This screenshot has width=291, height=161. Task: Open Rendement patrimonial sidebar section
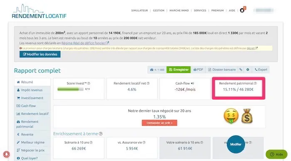pos(32,124)
